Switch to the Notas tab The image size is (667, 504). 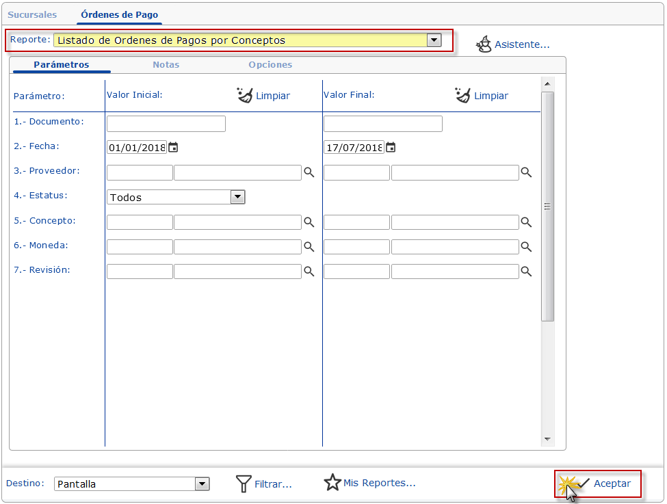[166, 64]
